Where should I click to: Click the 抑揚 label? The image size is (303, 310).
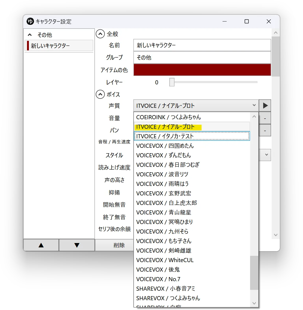tap(114, 192)
